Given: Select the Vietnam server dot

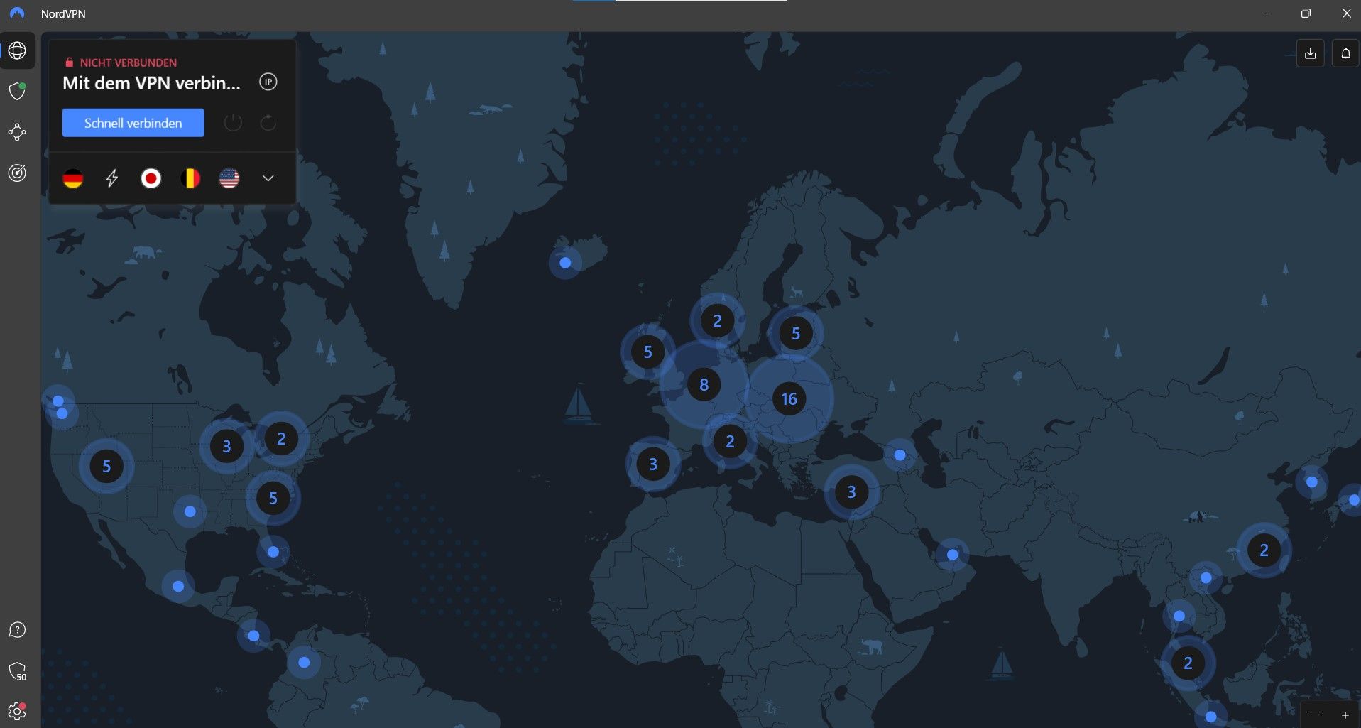Looking at the screenshot, I should coord(1206,578).
